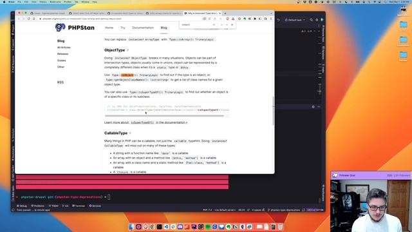
Task: Go to next find-in-page match
Action: (227, 24)
